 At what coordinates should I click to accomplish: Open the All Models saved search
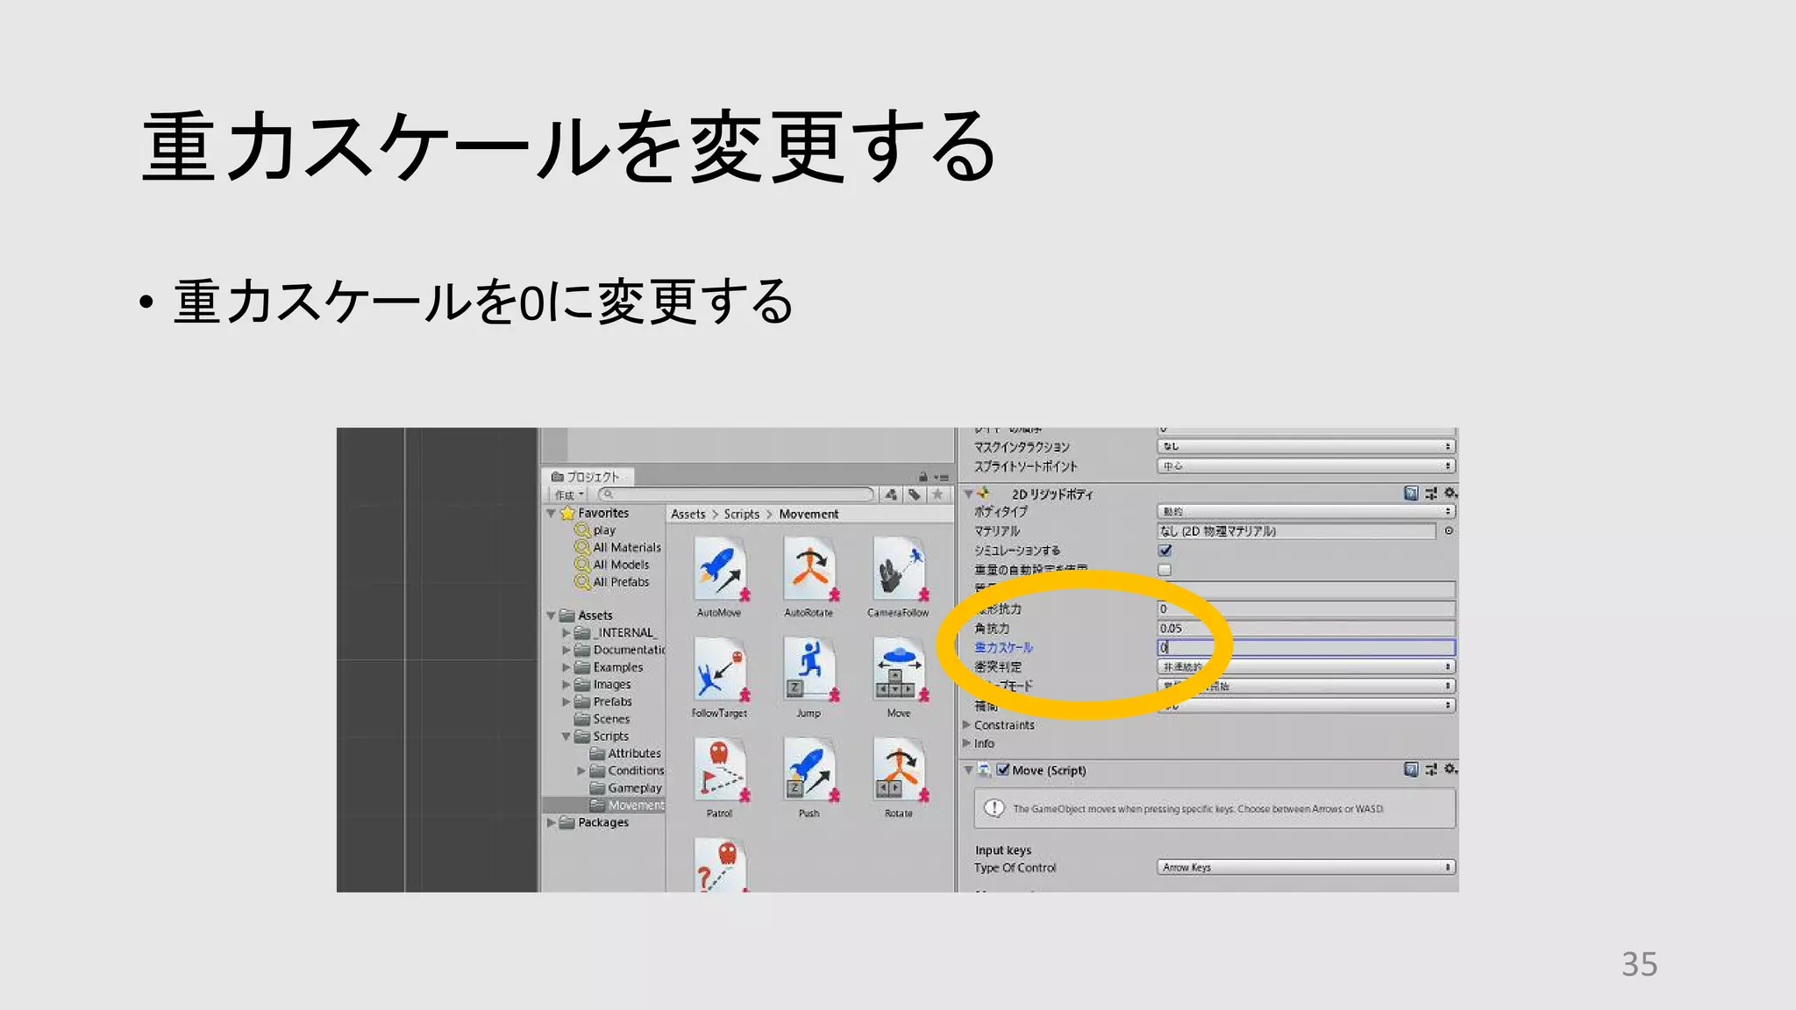coord(612,565)
